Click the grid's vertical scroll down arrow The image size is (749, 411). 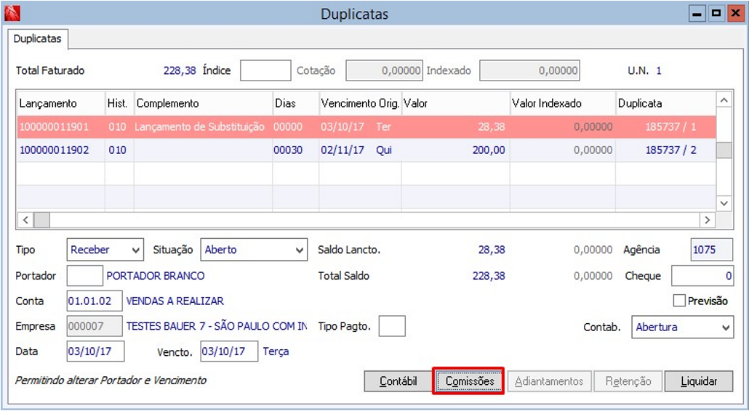(x=724, y=203)
